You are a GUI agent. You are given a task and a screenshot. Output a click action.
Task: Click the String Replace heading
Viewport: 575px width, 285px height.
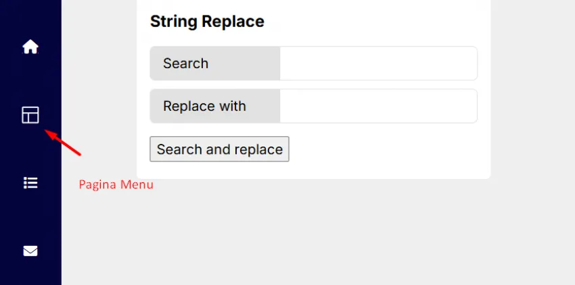point(207,22)
